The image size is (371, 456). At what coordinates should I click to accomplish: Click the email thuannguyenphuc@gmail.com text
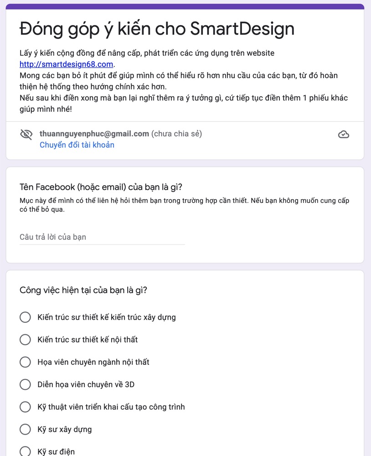pyautogui.click(x=94, y=134)
